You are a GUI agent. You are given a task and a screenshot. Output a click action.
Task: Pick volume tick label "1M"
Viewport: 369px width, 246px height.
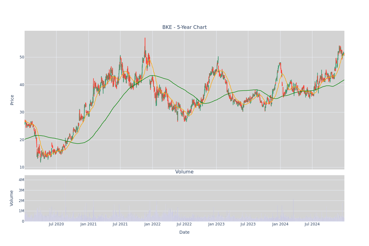[x=22, y=211]
